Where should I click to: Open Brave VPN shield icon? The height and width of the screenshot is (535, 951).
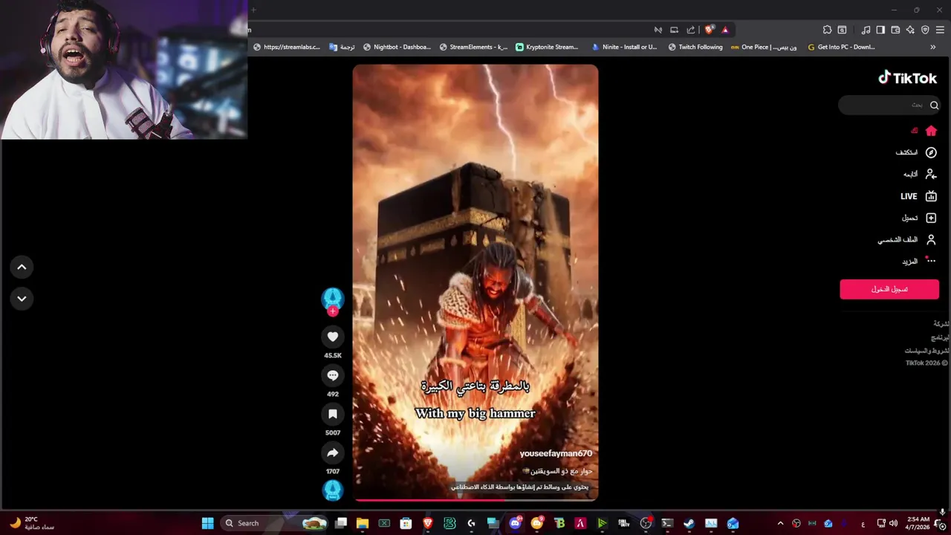[925, 30]
